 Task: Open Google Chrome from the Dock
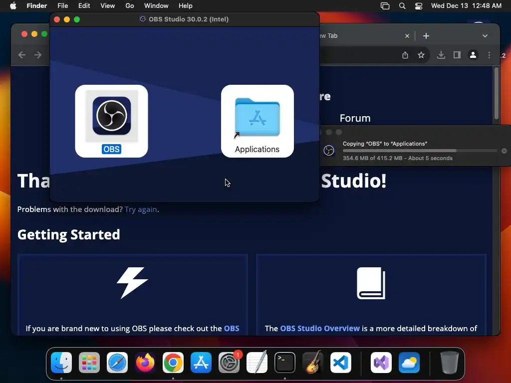point(173,363)
